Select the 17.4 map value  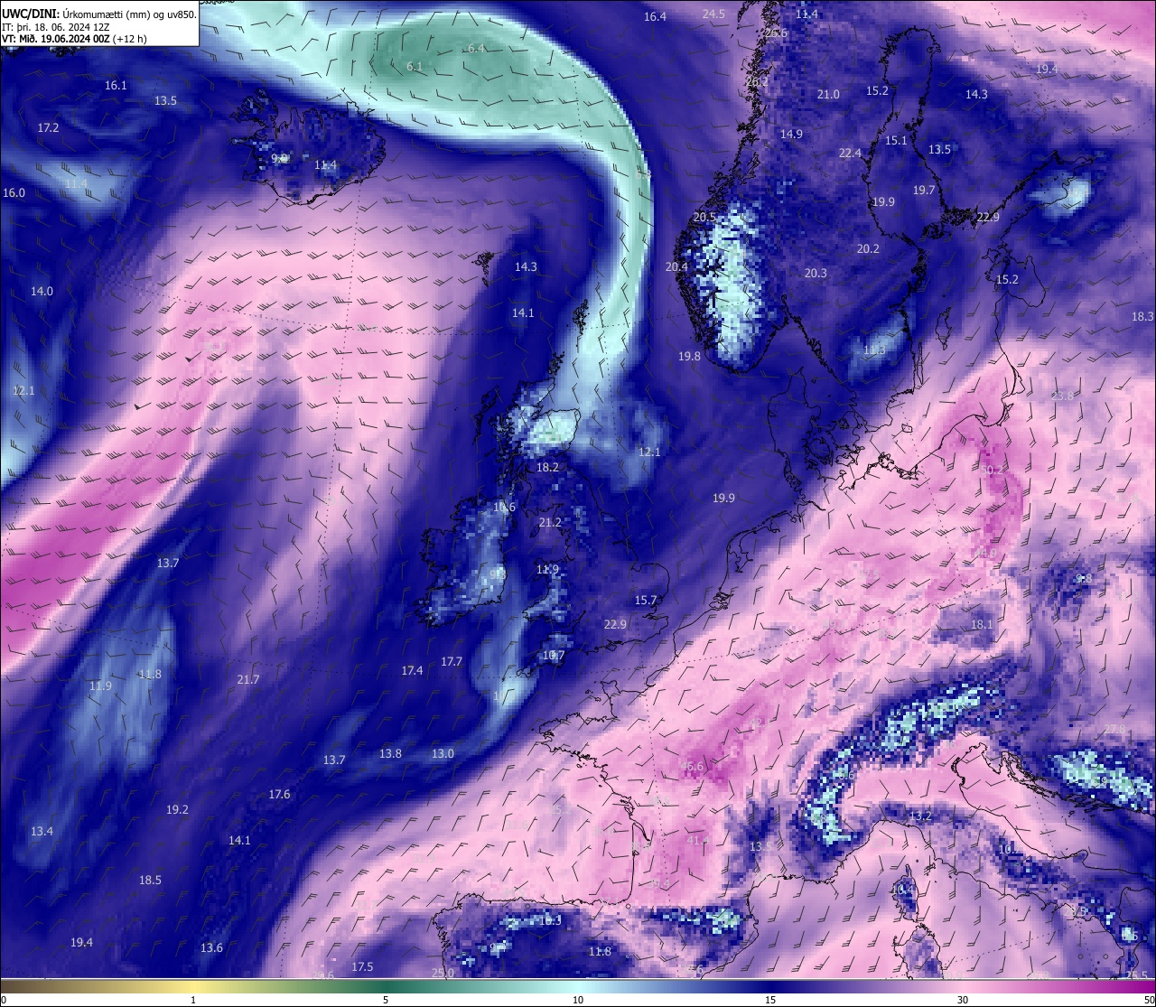[x=412, y=671]
